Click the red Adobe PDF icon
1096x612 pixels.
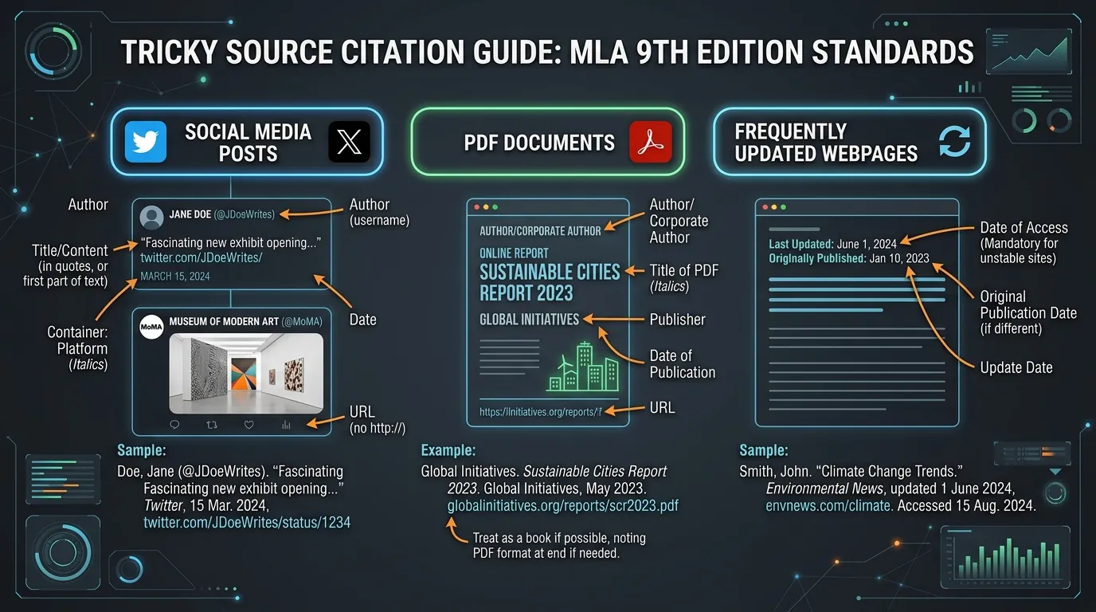pos(651,142)
